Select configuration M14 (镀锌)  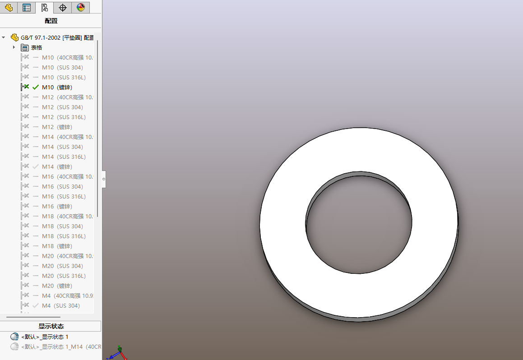click(x=57, y=166)
